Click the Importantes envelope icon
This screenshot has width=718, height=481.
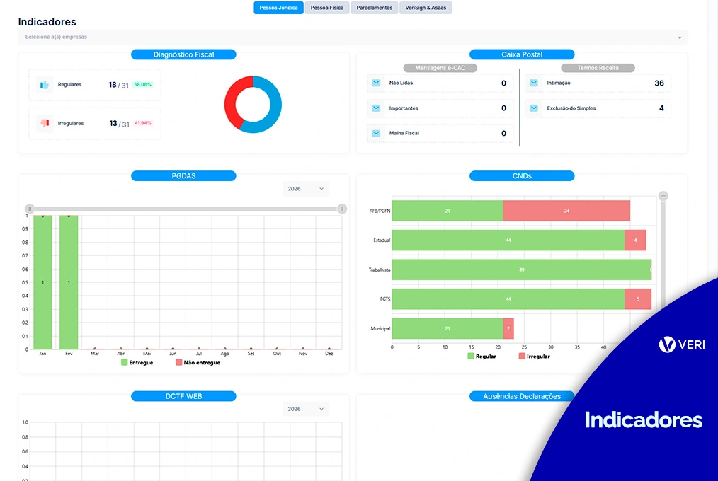(x=376, y=108)
